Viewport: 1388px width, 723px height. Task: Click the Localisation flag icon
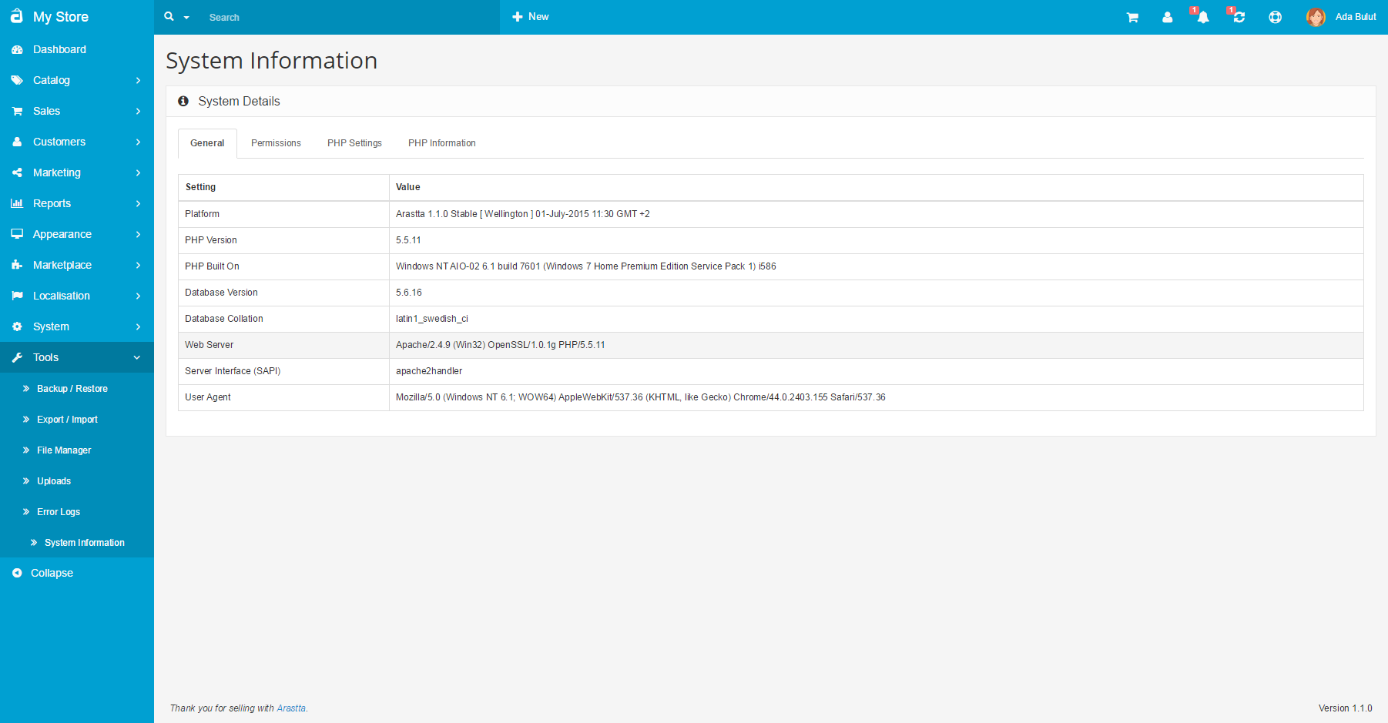[17, 296]
